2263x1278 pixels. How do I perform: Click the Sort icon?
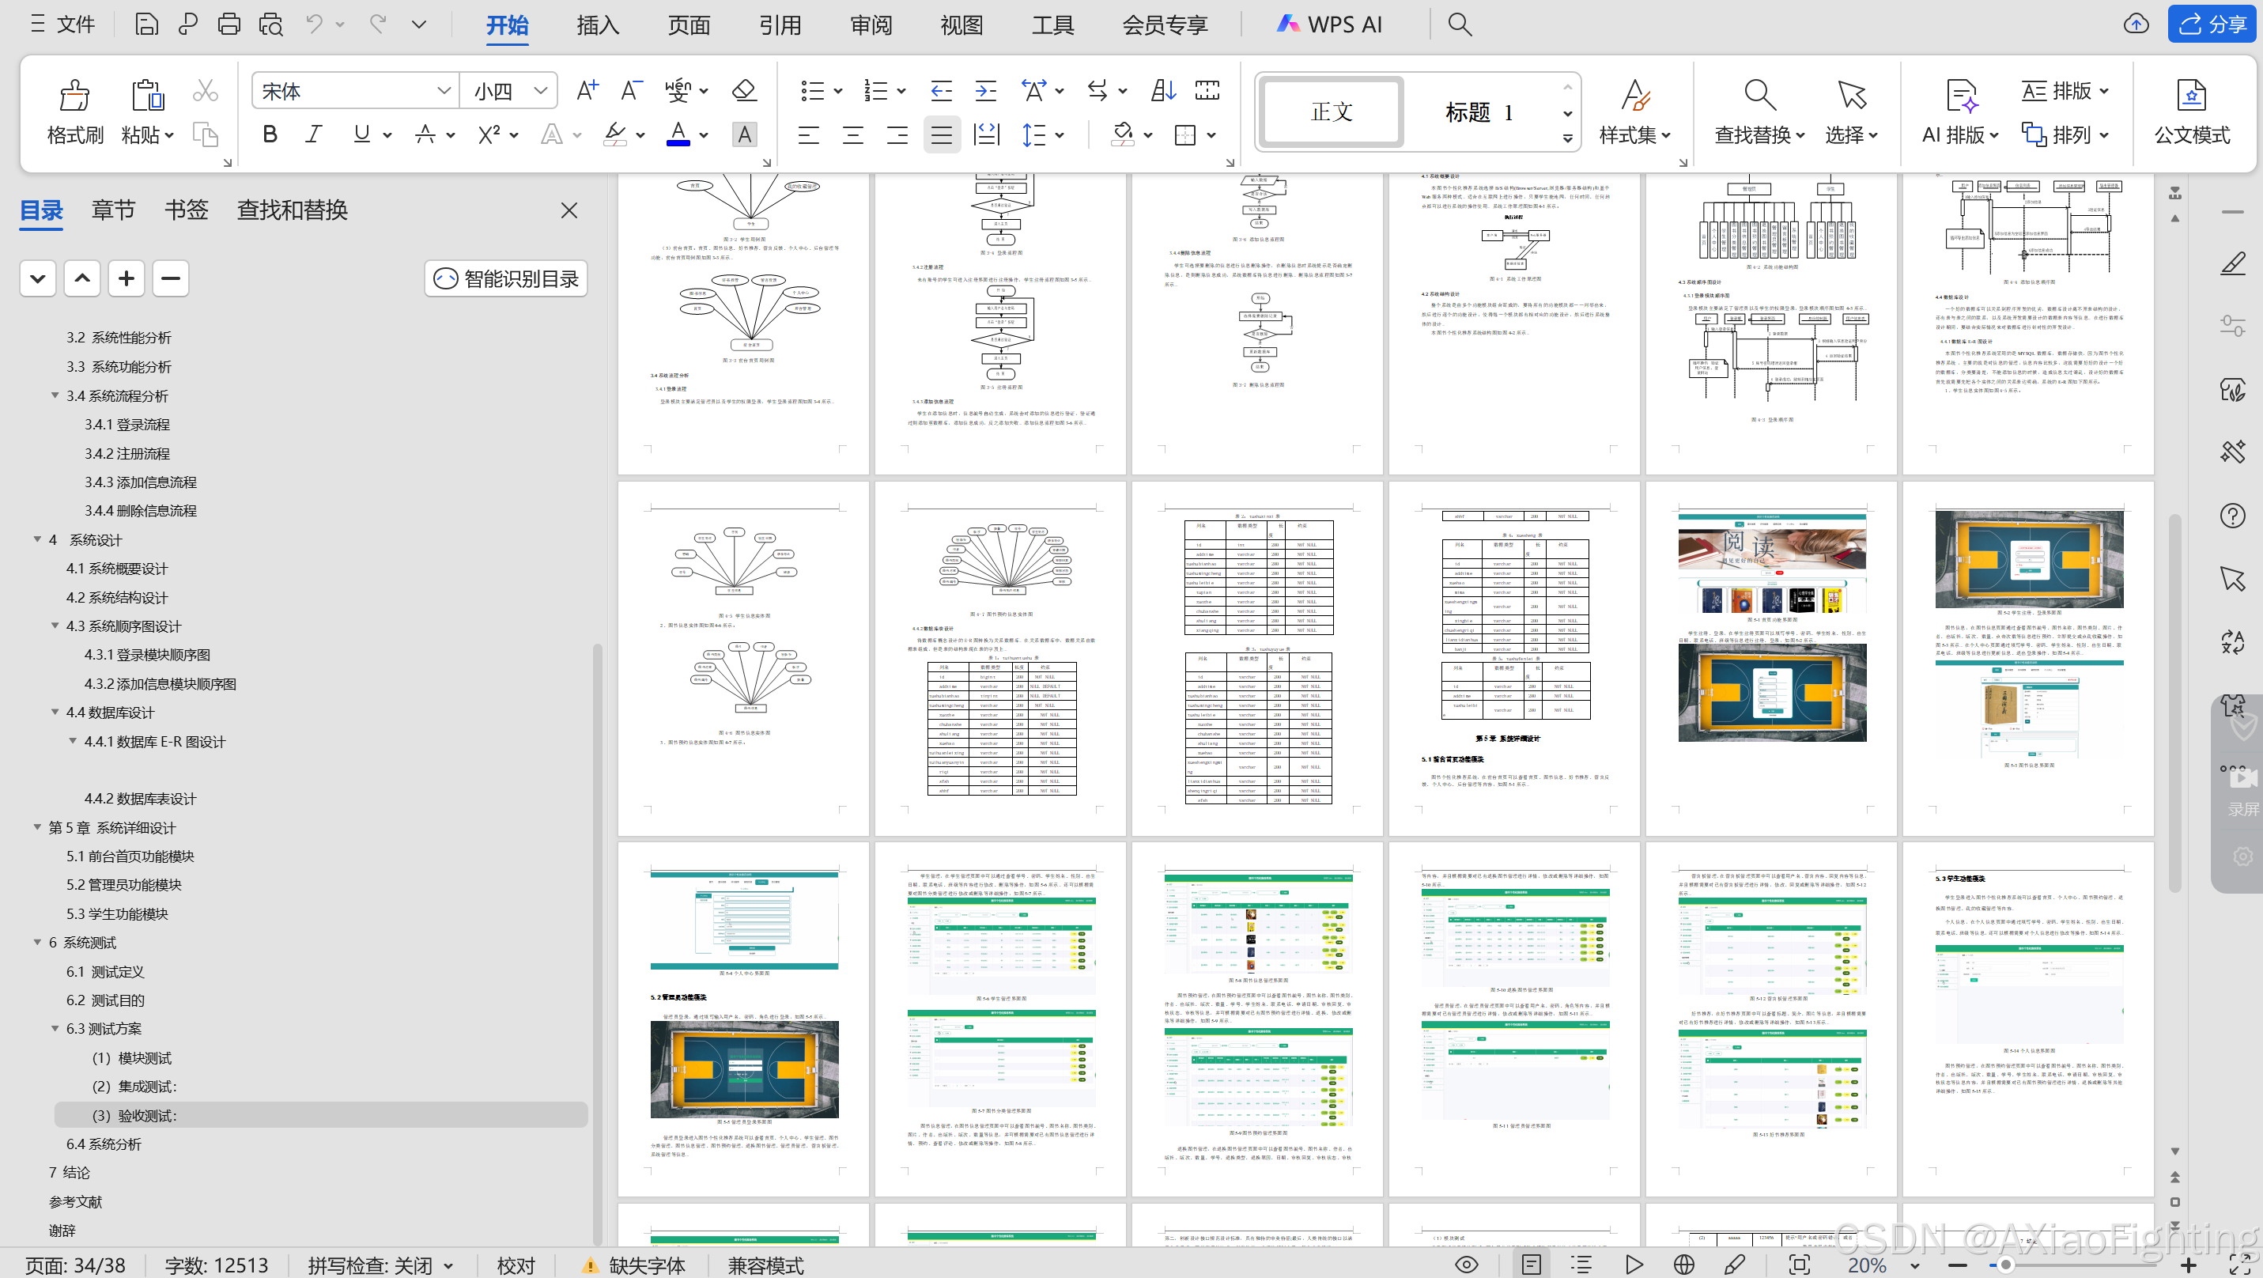click(1163, 90)
